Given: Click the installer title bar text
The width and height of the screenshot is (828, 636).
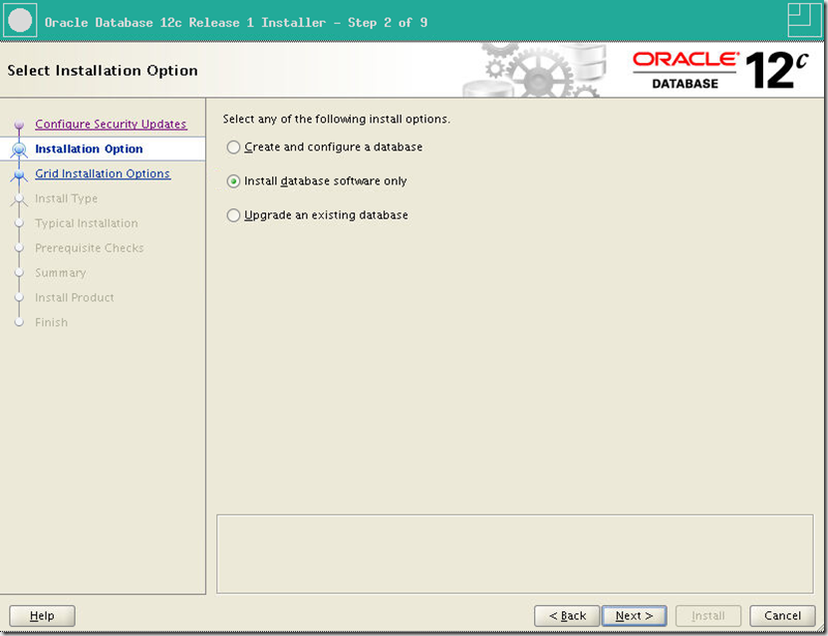Looking at the screenshot, I should pos(236,23).
